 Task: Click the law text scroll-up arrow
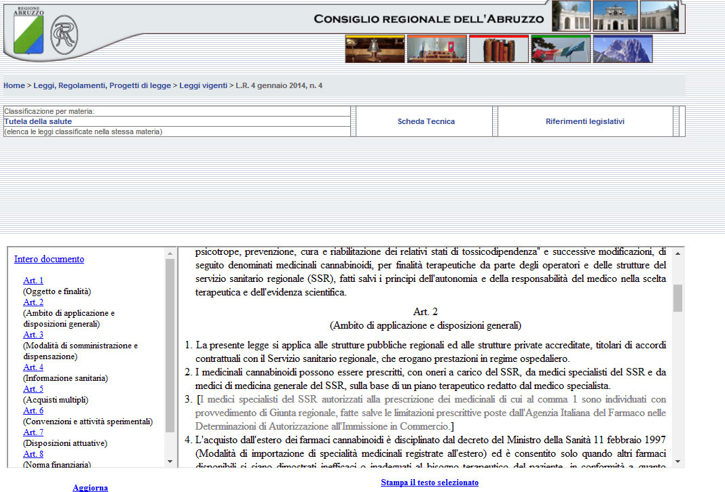coord(677,253)
